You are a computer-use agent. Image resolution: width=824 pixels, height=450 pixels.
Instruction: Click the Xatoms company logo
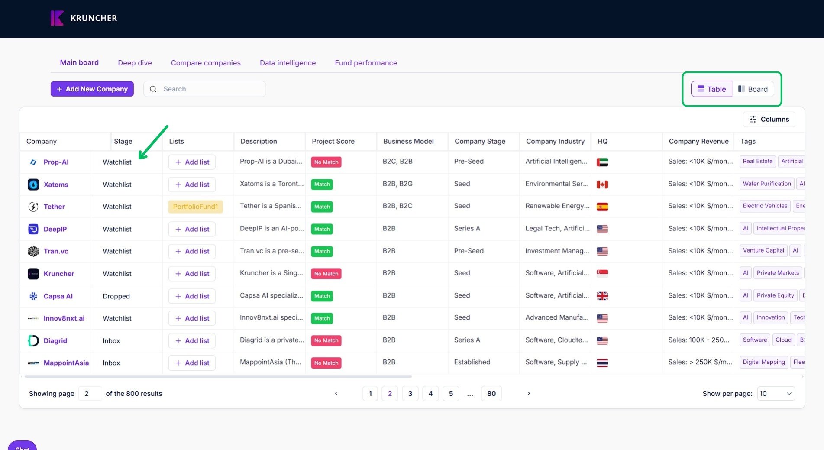[x=33, y=185]
